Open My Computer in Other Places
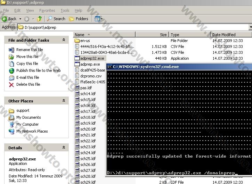Viewport: 252px width, 184px height. click(27, 124)
